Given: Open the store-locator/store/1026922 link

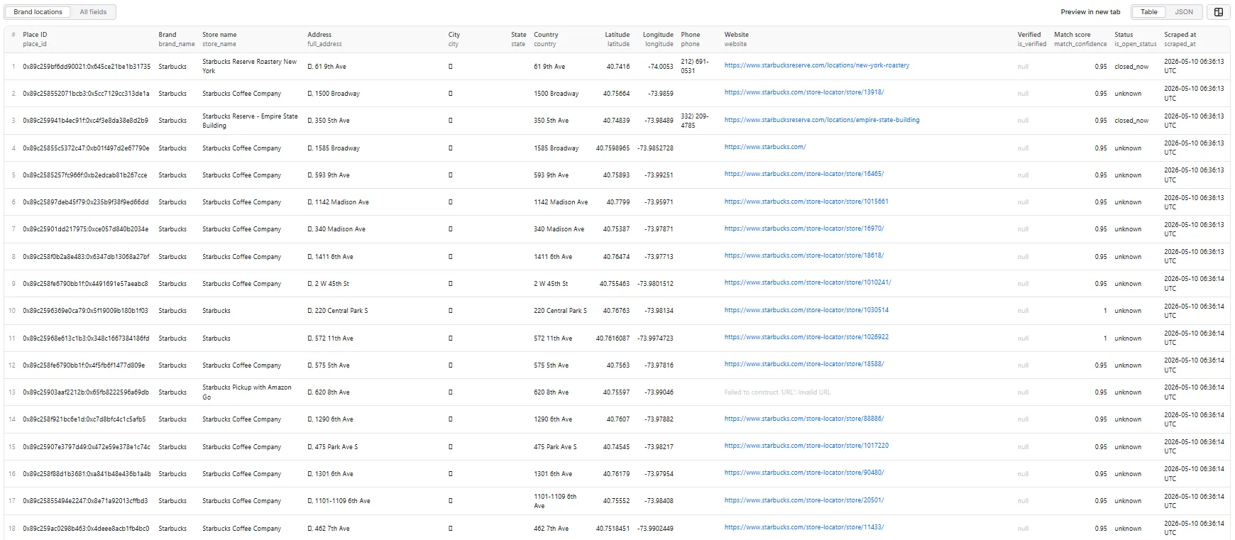Looking at the screenshot, I should (806, 337).
